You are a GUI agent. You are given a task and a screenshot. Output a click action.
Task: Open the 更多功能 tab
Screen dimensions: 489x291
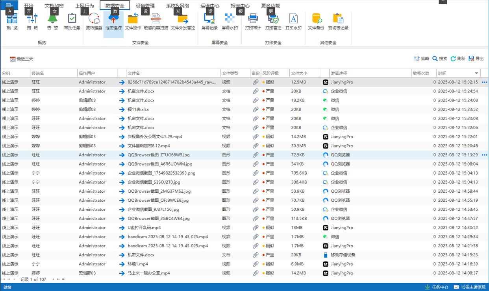tap(271, 6)
